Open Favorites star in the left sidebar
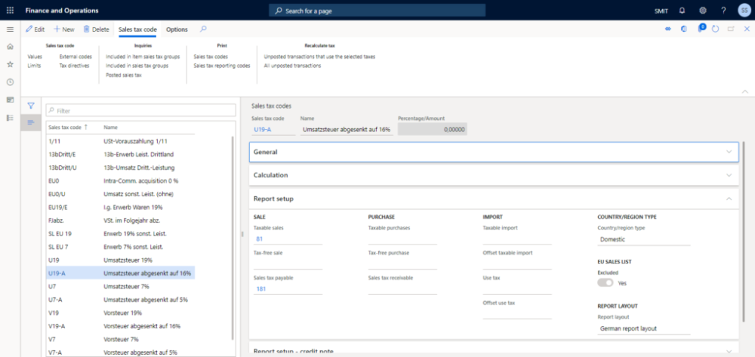The image size is (755, 357). (x=10, y=64)
